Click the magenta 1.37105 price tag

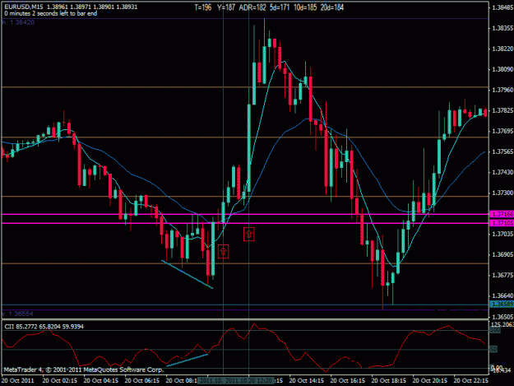502,223
